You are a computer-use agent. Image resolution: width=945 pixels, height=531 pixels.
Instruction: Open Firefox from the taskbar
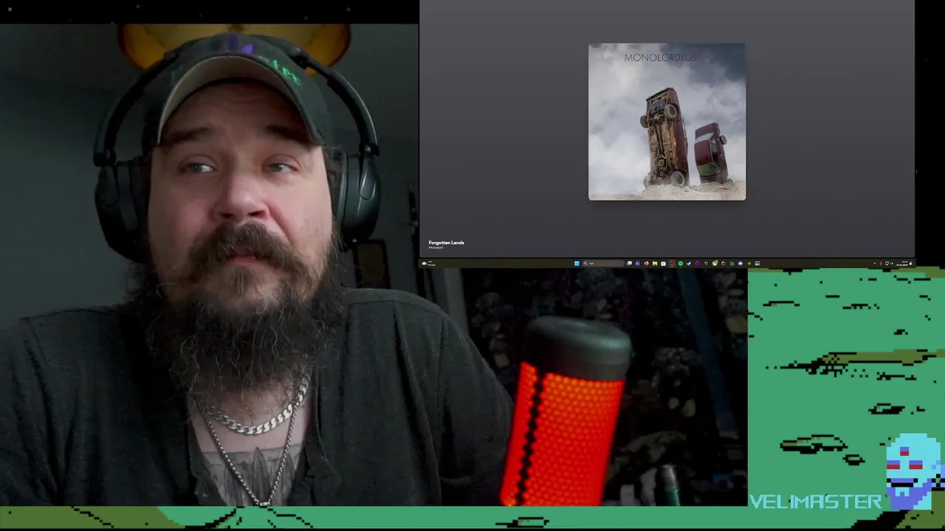[x=646, y=263]
